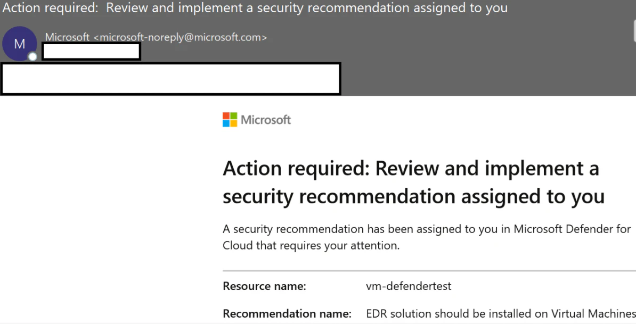Click the purple sender avatar with letter M
This screenshot has height=324, width=636.
pyautogui.click(x=20, y=43)
